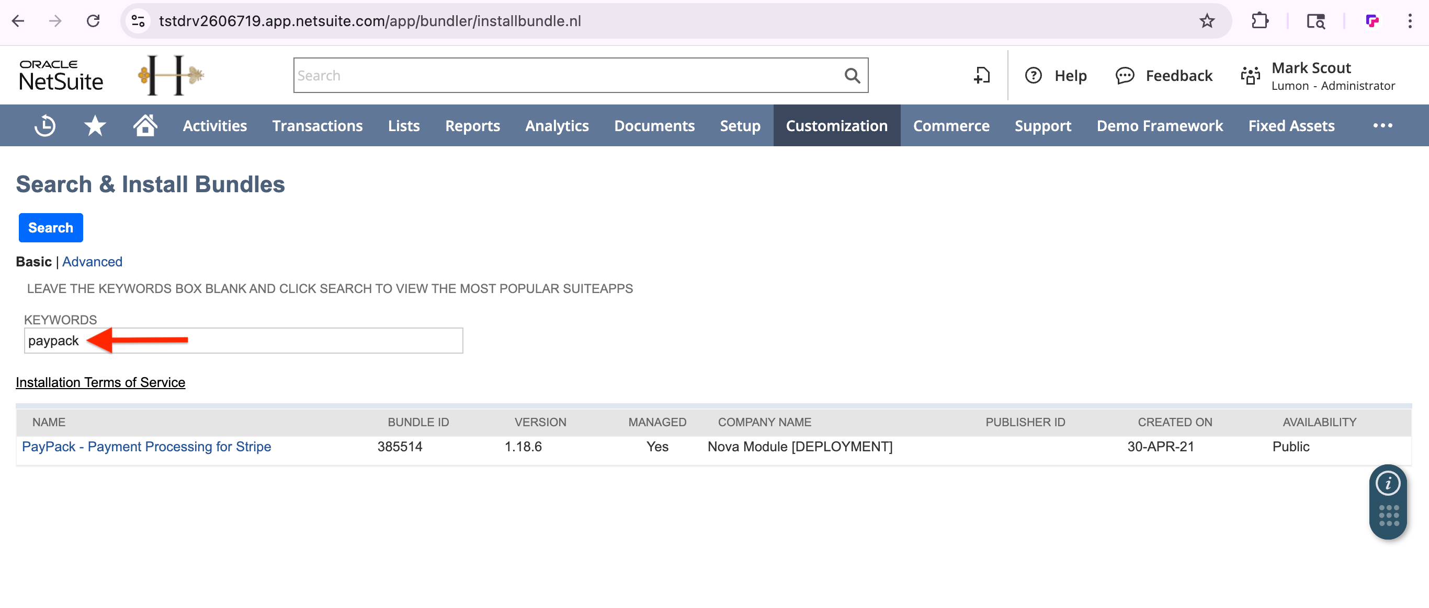1429x608 pixels.
Task: Open the Fixed Assets menu
Action: (x=1291, y=125)
